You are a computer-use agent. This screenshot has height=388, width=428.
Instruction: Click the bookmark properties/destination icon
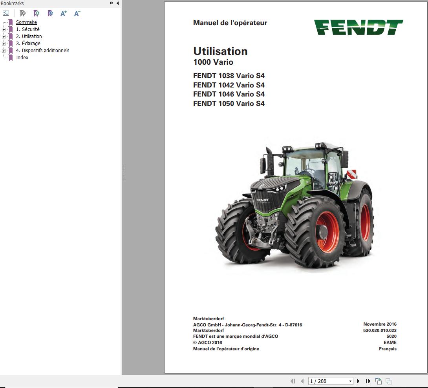(50, 13)
